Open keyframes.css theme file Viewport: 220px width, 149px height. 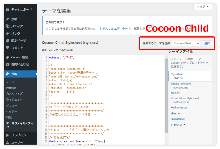pos(179,107)
